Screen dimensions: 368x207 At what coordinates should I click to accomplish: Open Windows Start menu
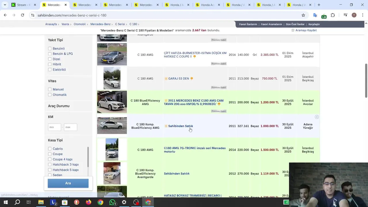[5, 202]
